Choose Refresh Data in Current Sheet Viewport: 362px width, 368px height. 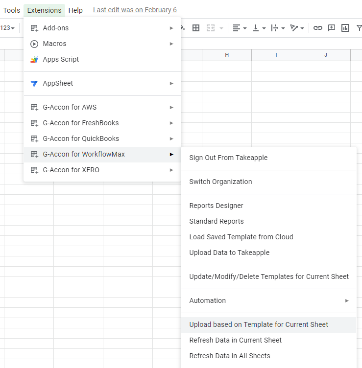point(269,340)
